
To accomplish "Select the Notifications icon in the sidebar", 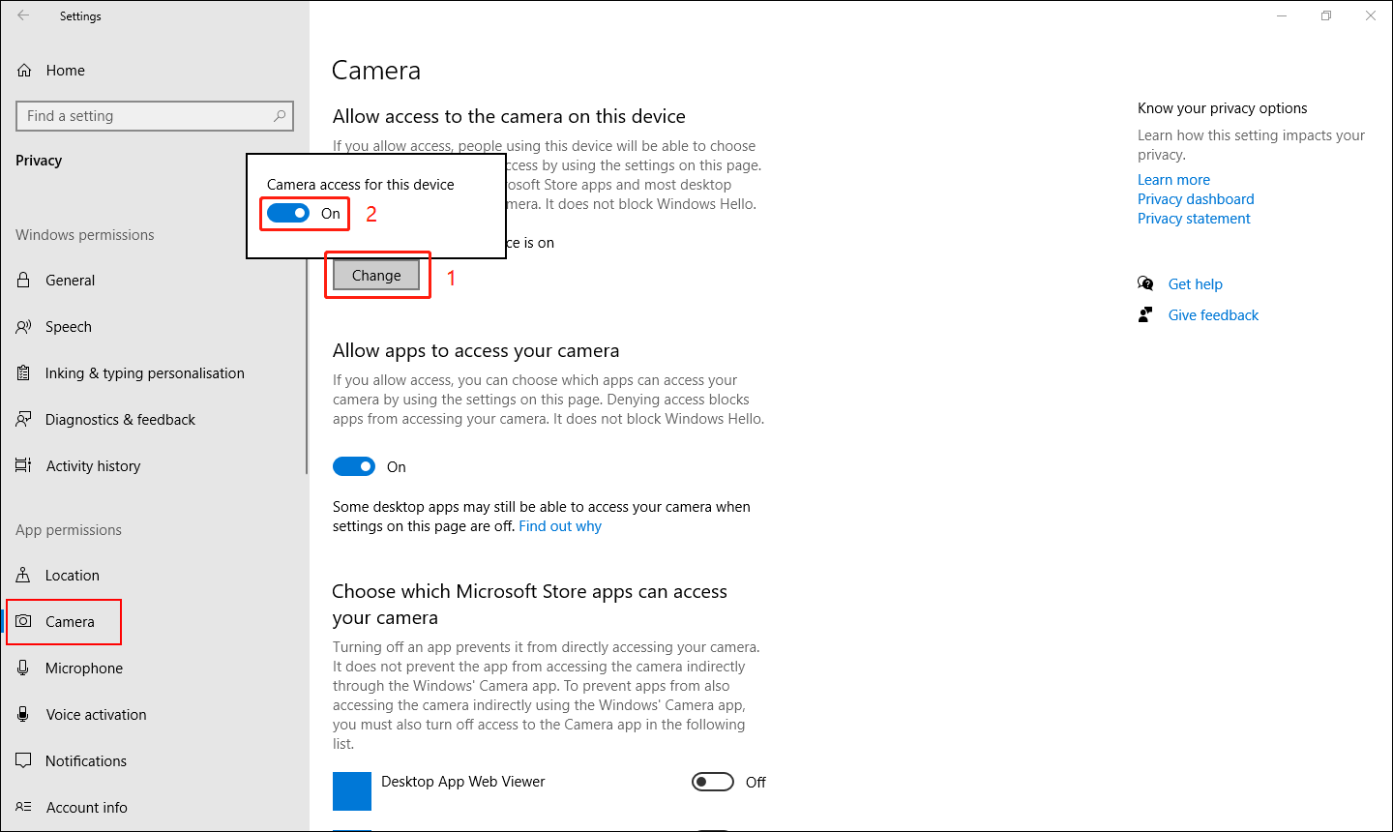I will [24, 760].
